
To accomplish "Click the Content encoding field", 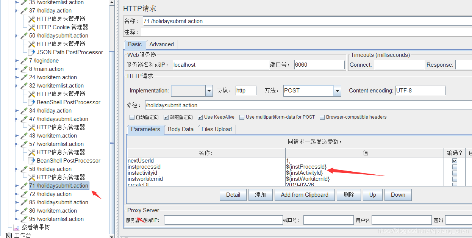I will (x=420, y=91).
